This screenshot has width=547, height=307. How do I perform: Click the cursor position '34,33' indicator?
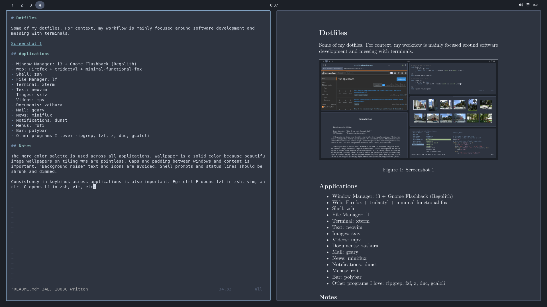[225, 289]
